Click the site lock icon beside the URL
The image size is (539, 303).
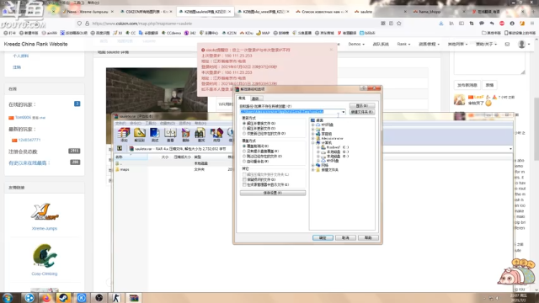87,24
